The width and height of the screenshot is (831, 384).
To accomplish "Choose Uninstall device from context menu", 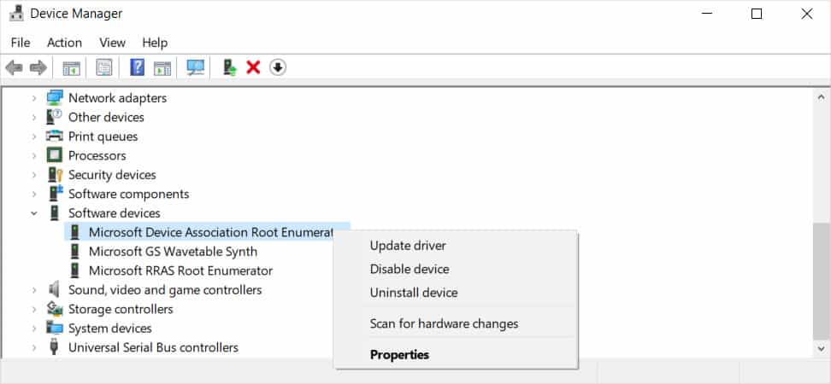I will 414,293.
